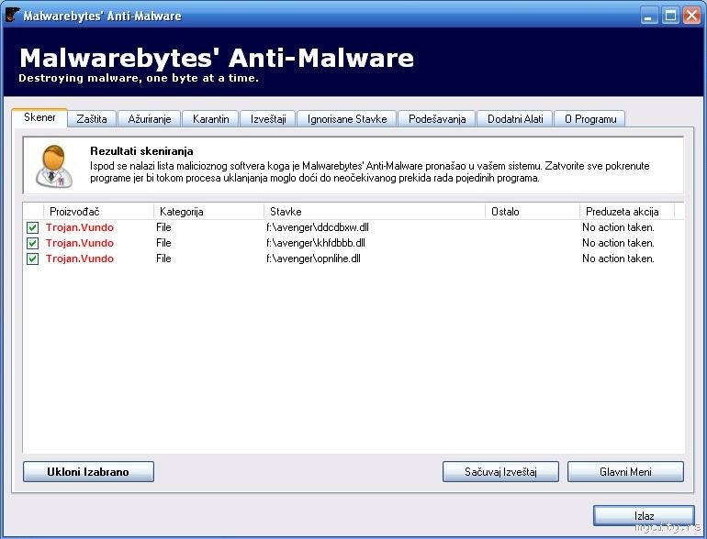This screenshot has height=539, width=707.
Task: Click the Ukloni Izabrano button
Action: (x=88, y=472)
